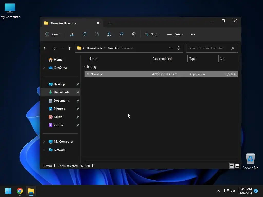The height and width of the screenshot is (197, 263).
Task: Go back with the left arrow
Action: 45,48
